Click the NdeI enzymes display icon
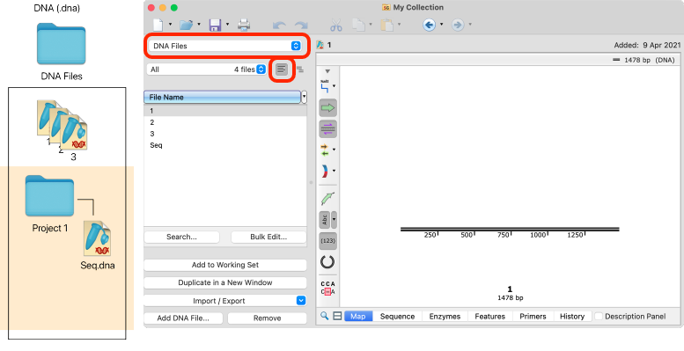 325,87
